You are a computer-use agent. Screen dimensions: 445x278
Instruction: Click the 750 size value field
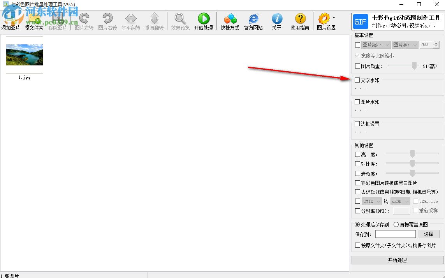426,45
